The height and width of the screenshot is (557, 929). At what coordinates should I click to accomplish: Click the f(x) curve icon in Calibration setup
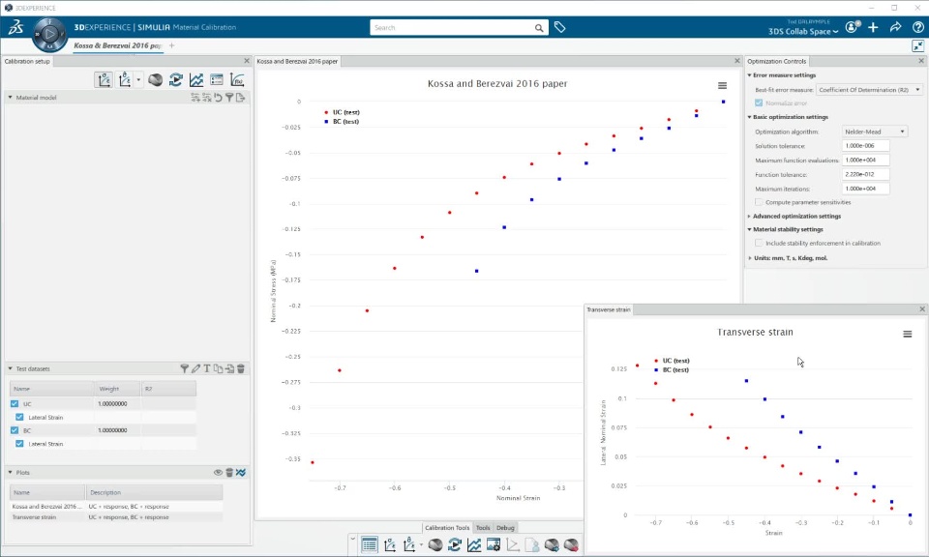pyautogui.click(x=237, y=79)
